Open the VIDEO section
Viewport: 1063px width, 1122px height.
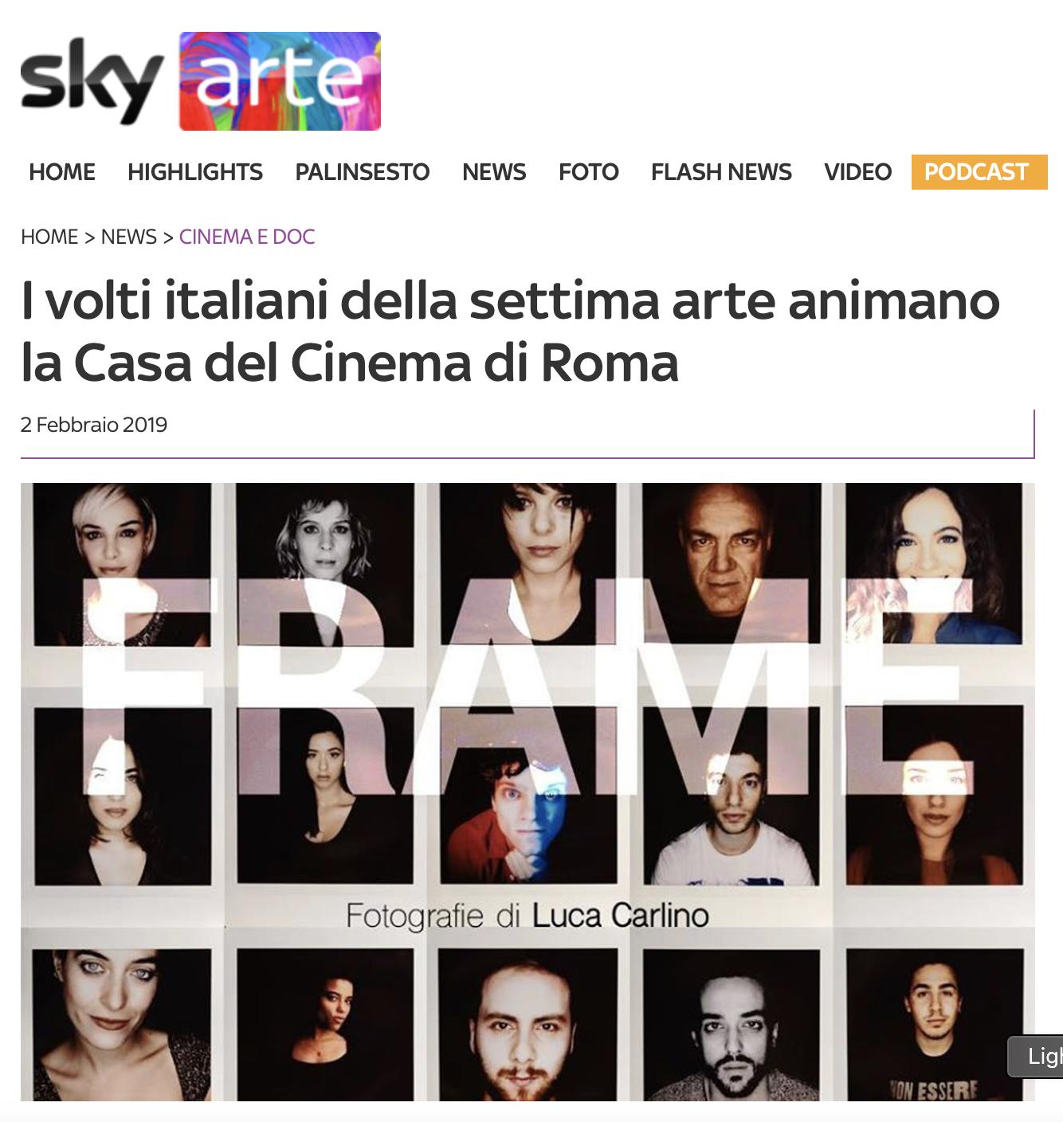click(x=858, y=172)
